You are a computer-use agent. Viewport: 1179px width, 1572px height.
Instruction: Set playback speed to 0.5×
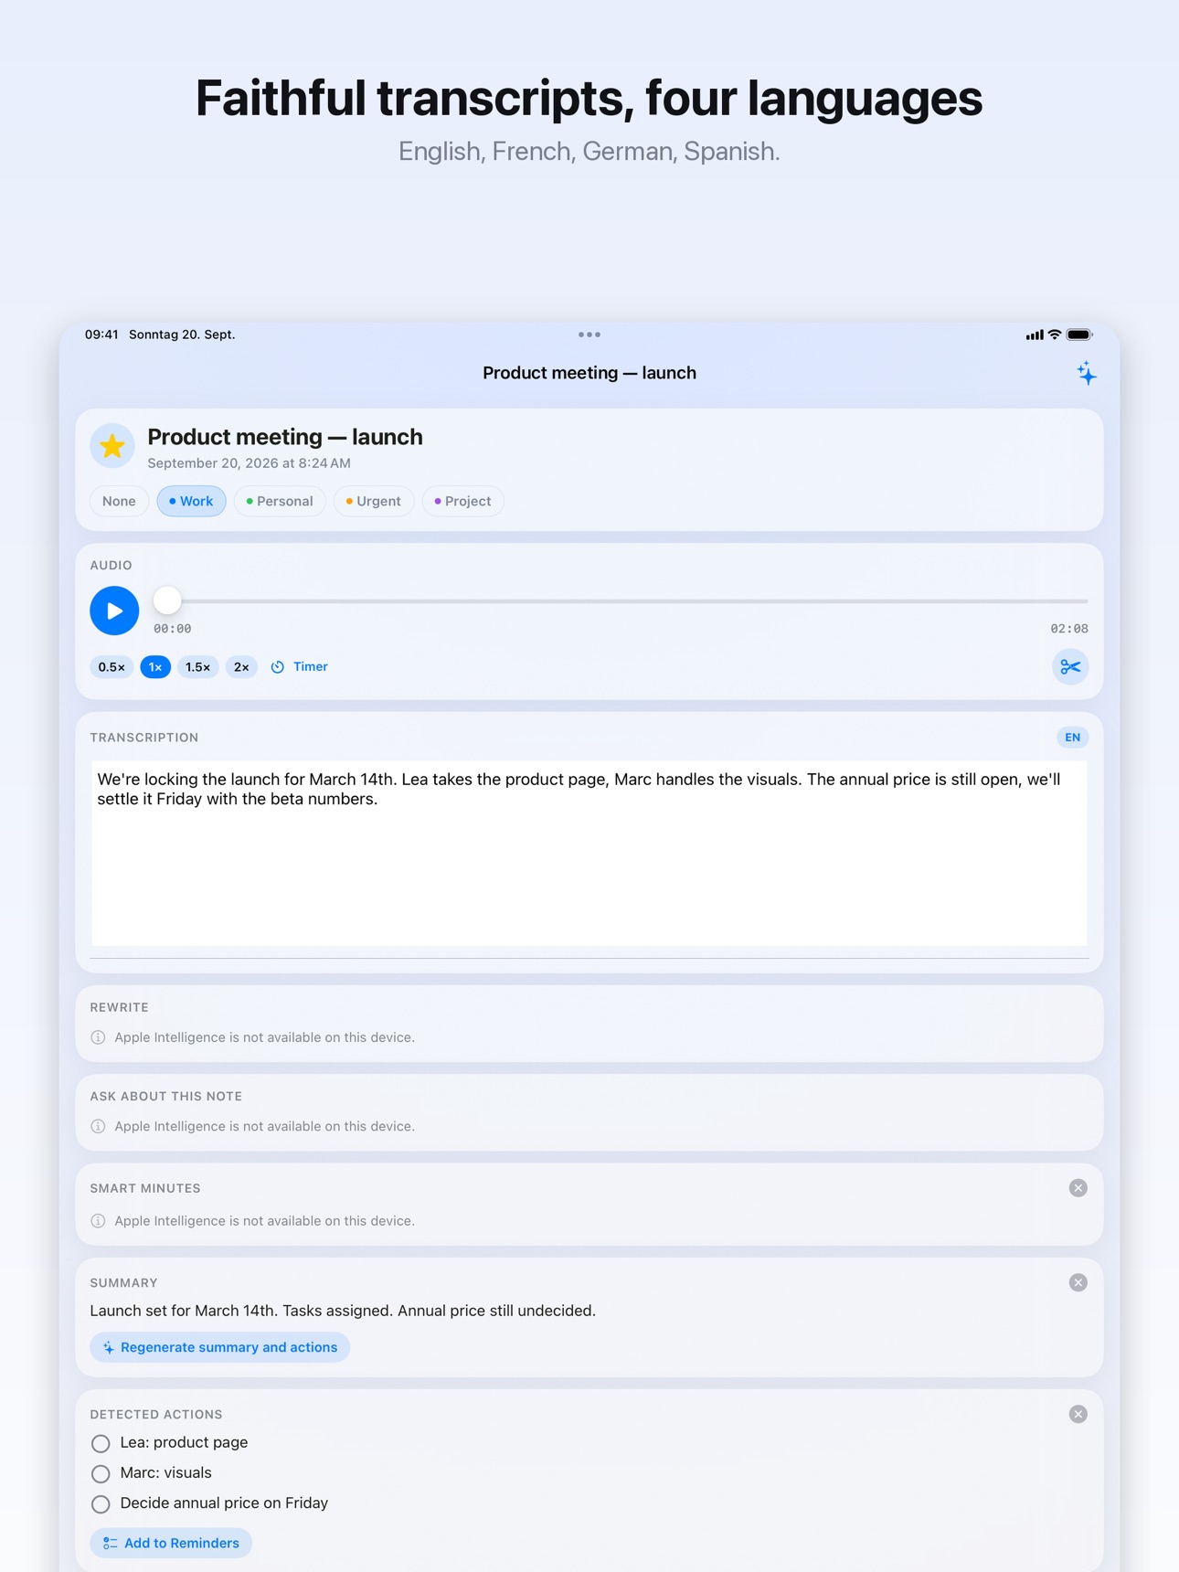coord(112,667)
